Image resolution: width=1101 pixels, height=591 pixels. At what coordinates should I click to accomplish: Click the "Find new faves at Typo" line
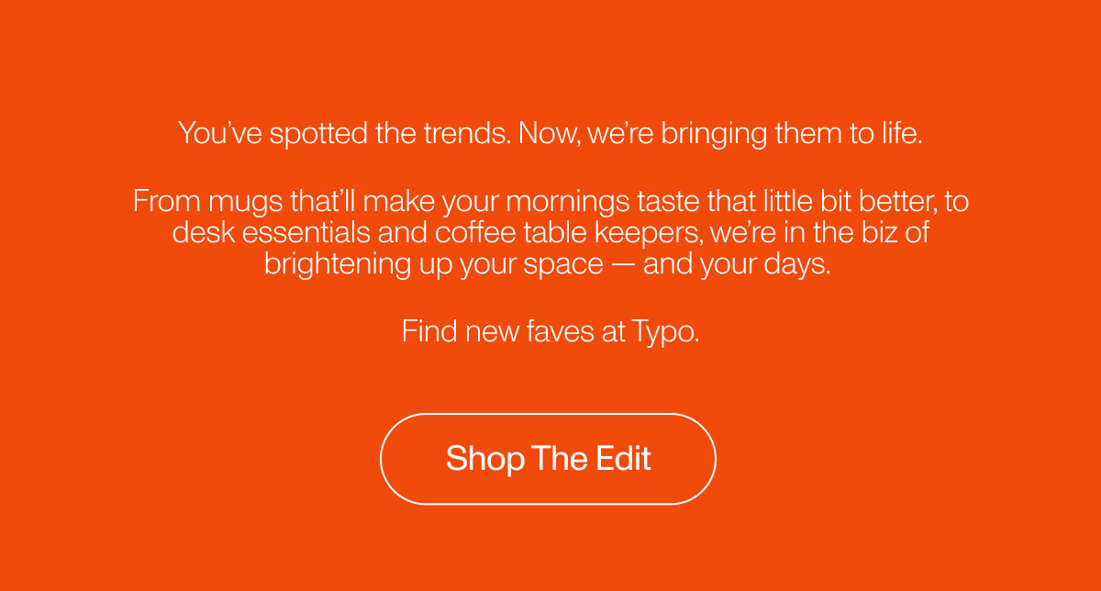coord(550,331)
